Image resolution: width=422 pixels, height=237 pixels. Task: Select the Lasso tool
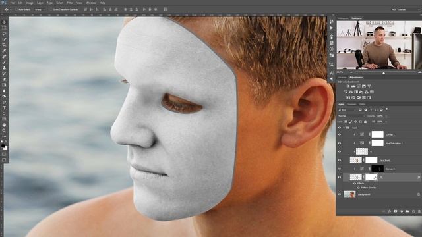coord(4,34)
